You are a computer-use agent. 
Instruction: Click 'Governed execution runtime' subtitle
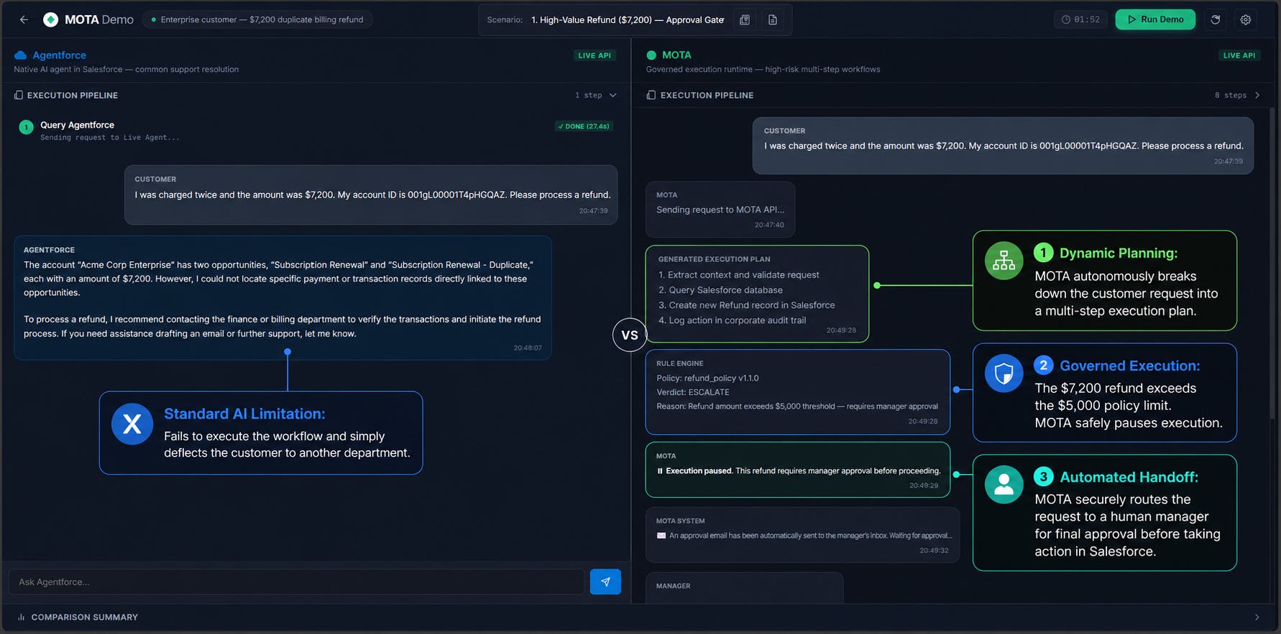click(763, 70)
